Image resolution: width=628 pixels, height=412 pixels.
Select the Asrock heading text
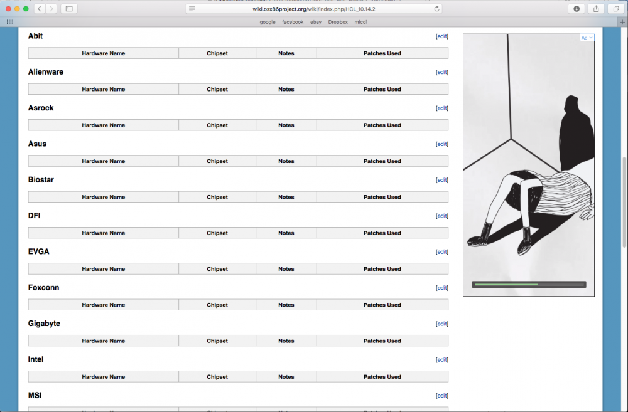tap(41, 108)
